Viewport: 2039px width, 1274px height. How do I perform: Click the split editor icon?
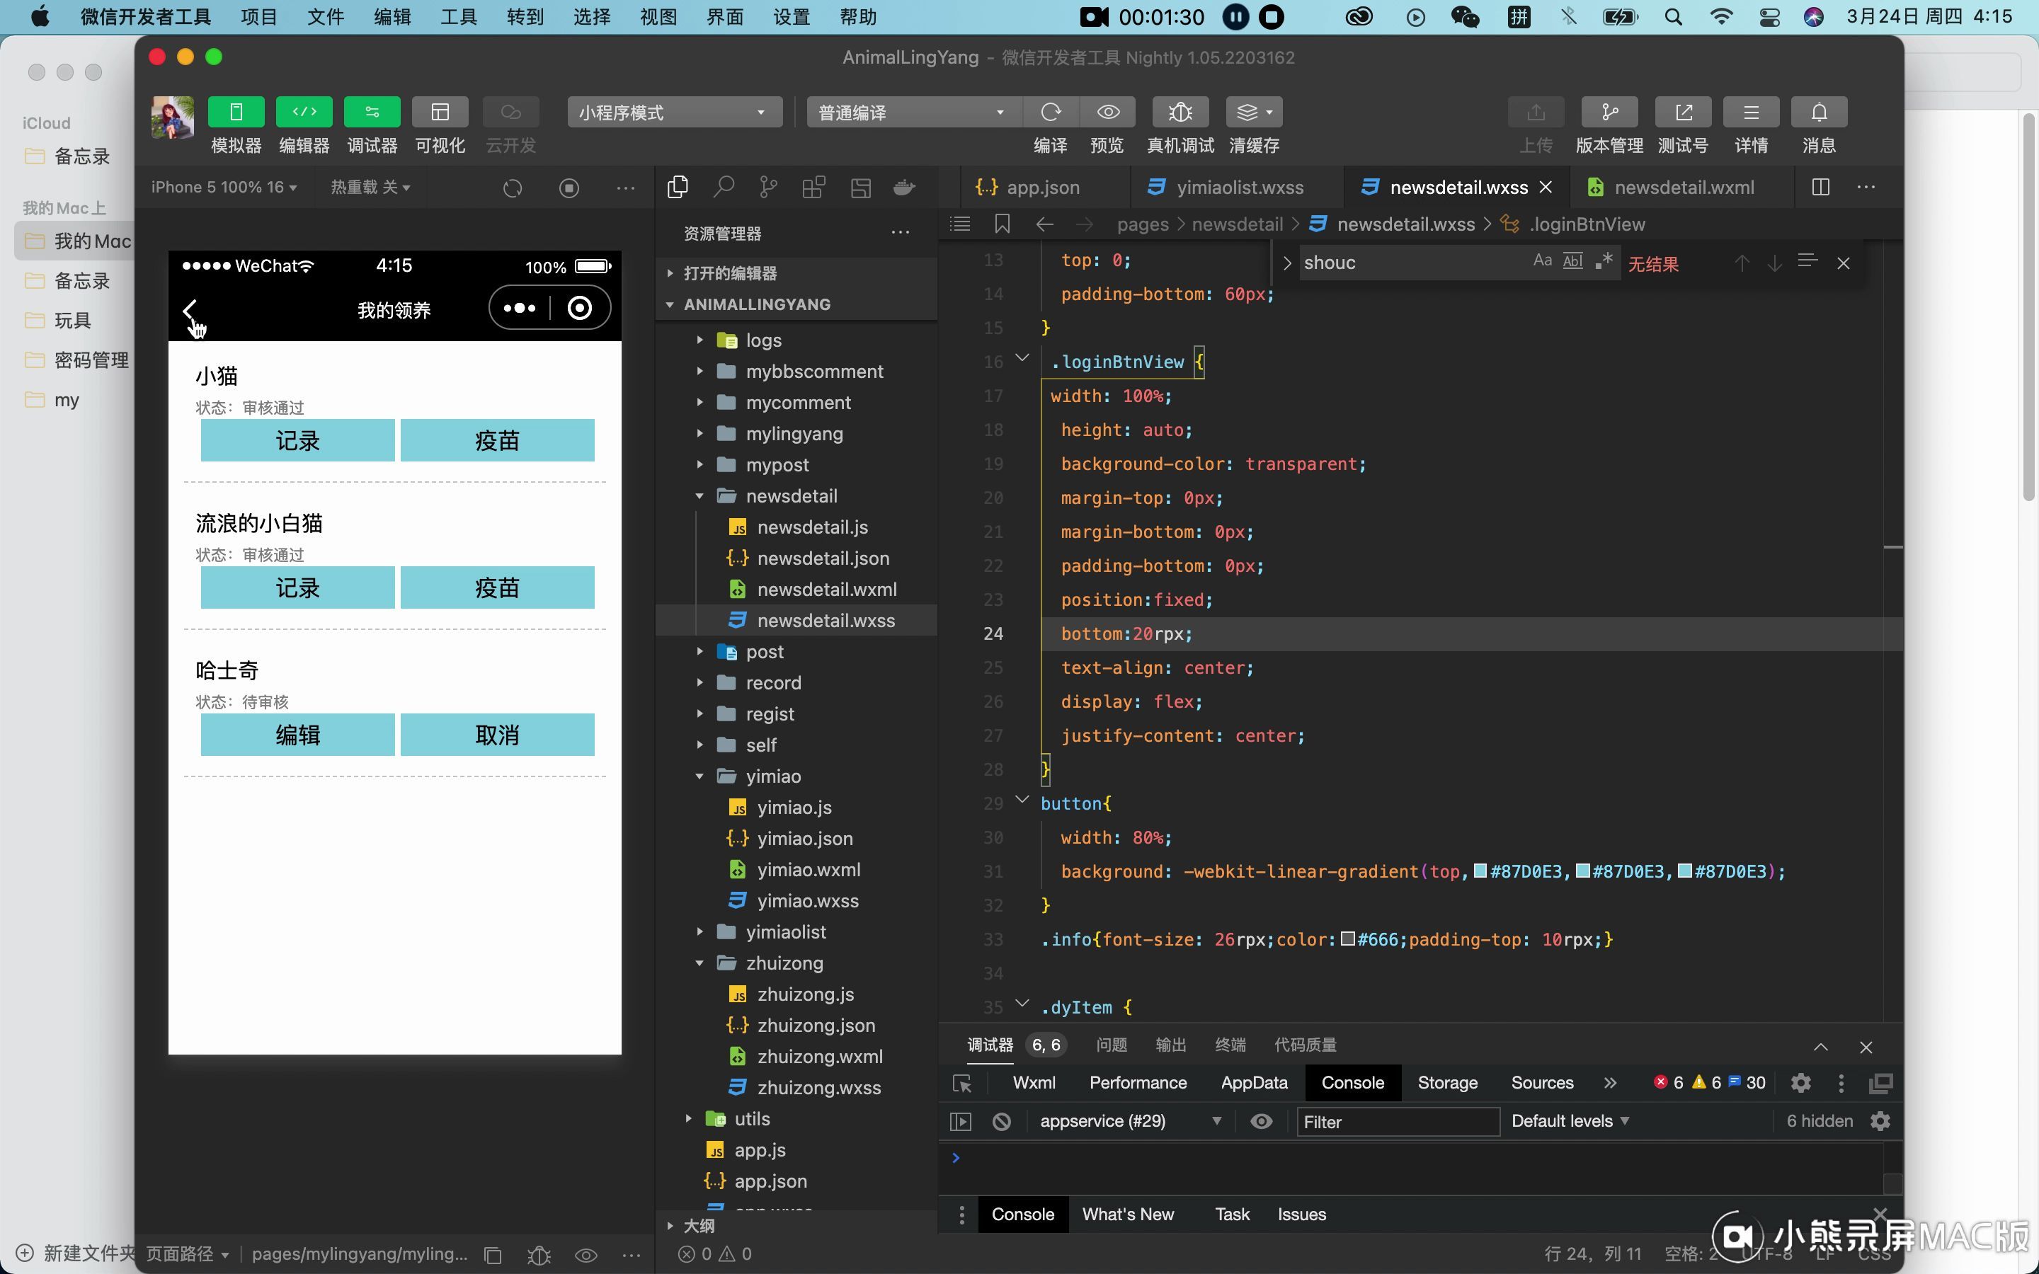tap(1820, 187)
